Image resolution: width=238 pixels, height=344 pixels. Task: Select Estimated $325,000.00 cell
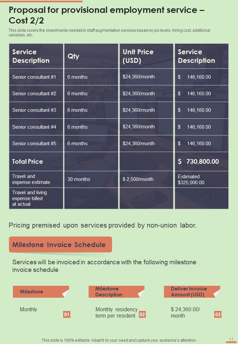pyautogui.click(x=201, y=179)
